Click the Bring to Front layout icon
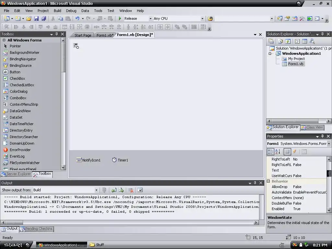 (x=177, y=27)
